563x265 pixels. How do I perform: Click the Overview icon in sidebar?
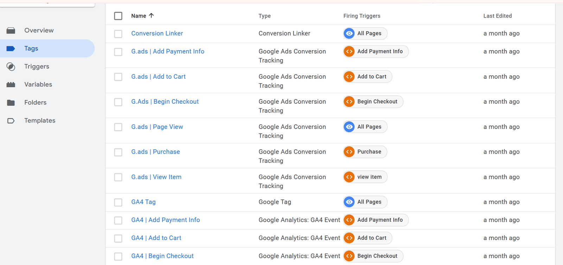click(x=11, y=31)
